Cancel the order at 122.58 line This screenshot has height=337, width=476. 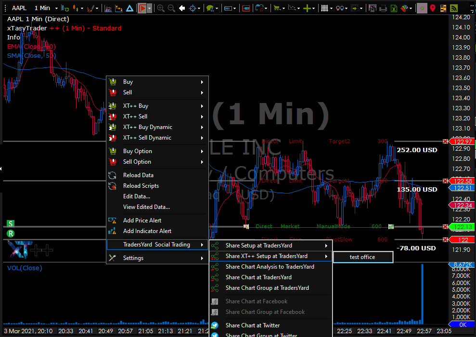click(x=445, y=181)
